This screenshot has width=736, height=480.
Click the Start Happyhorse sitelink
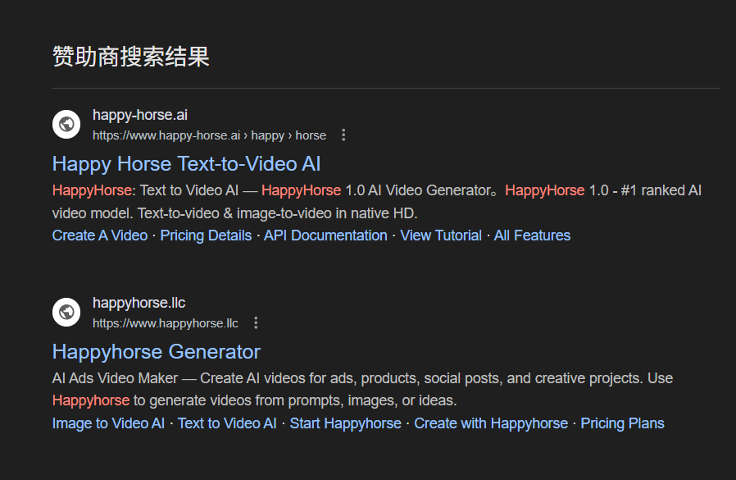[x=346, y=423]
